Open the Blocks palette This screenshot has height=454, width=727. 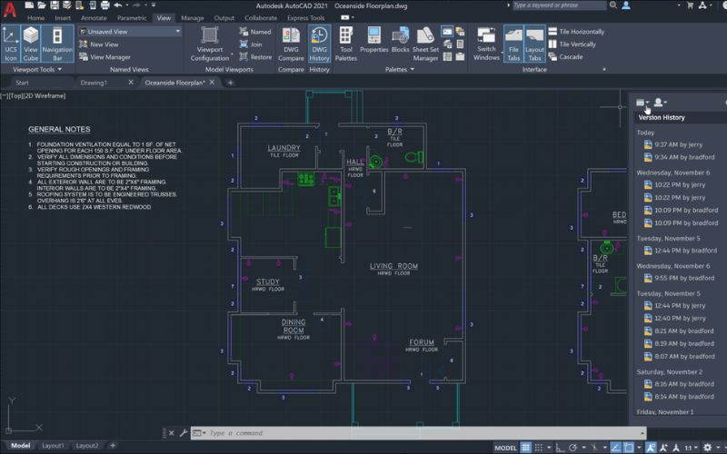point(400,42)
